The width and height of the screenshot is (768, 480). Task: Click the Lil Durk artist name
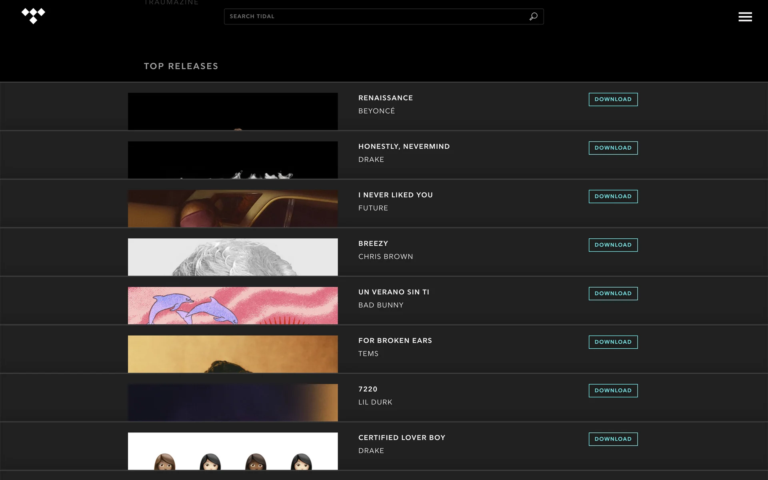point(375,402)
